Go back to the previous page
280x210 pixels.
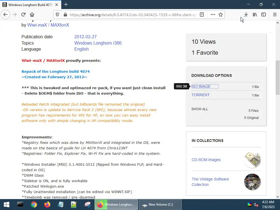click(x=5, y=14)
